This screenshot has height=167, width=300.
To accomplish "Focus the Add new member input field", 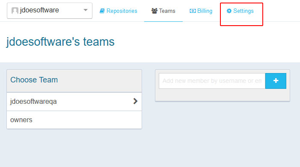I will 212,81.
